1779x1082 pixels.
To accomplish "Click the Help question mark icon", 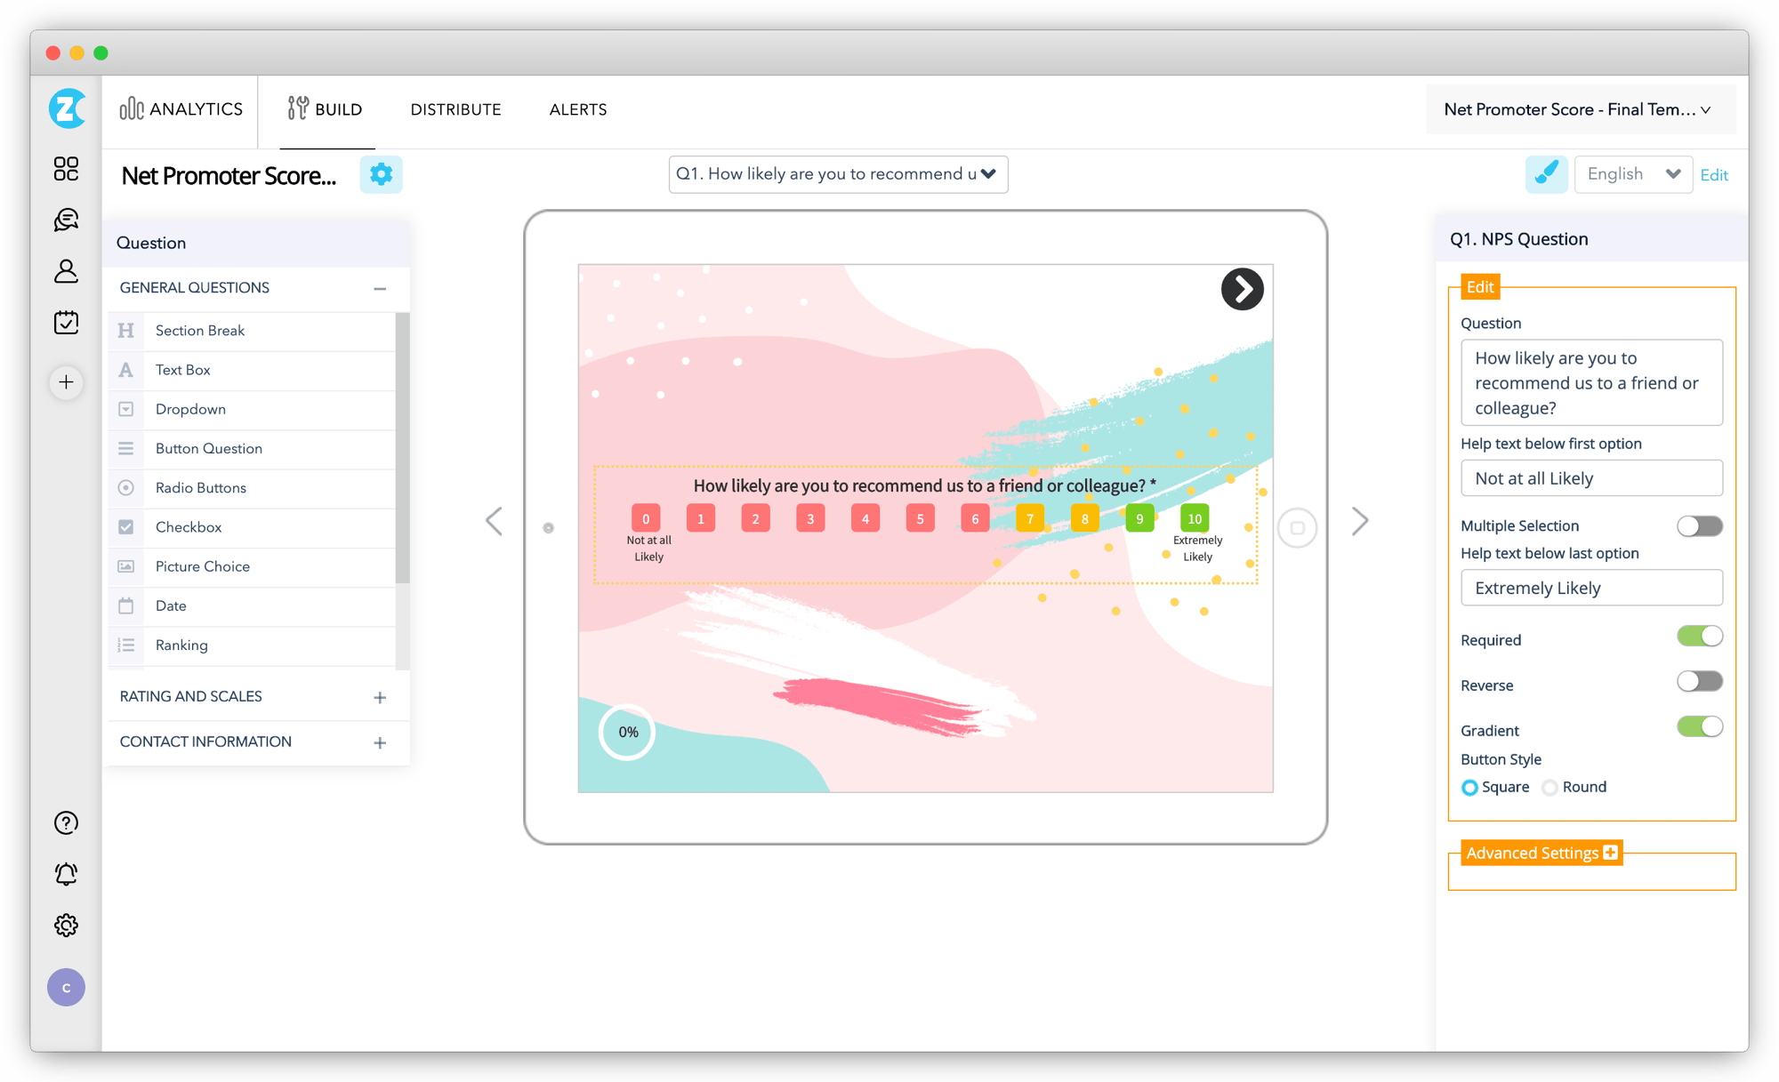I will coord(65,823).
